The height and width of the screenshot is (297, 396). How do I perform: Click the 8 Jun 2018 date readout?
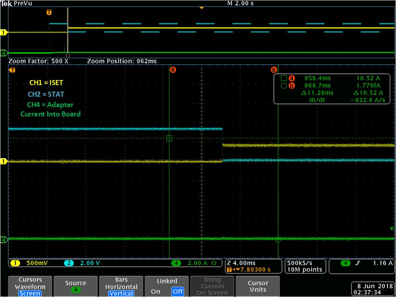pyautogui.click(x=374, y=287)
